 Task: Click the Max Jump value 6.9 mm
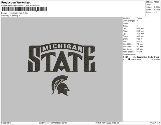140,49
